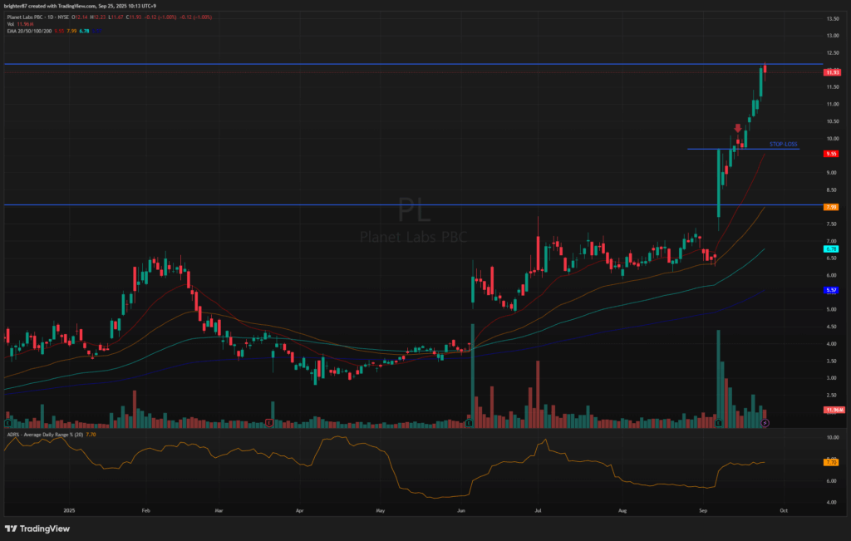Open the earnings marker at the chart's left edge
Image resolution: width=851 pixels, height=541 pixels.
click(x=7, y=423)
